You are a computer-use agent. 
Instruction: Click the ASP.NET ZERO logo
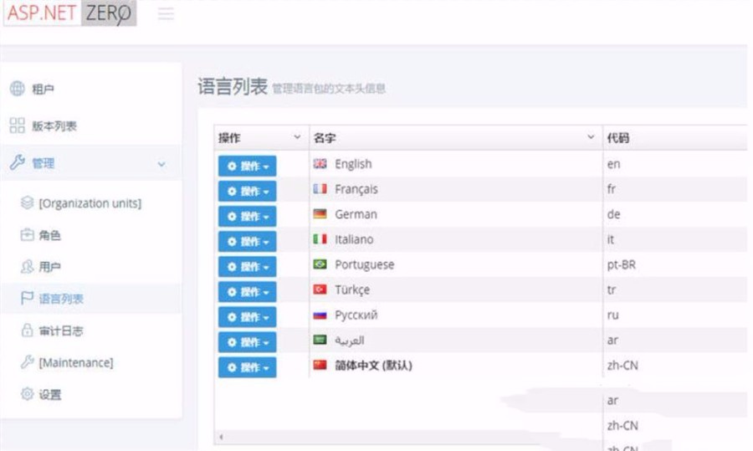point(70,13)
